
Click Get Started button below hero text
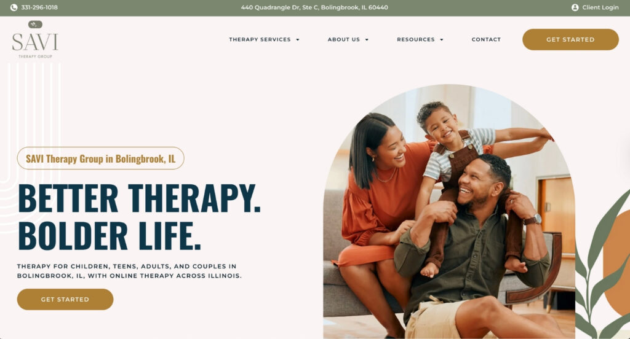point(65,299)
